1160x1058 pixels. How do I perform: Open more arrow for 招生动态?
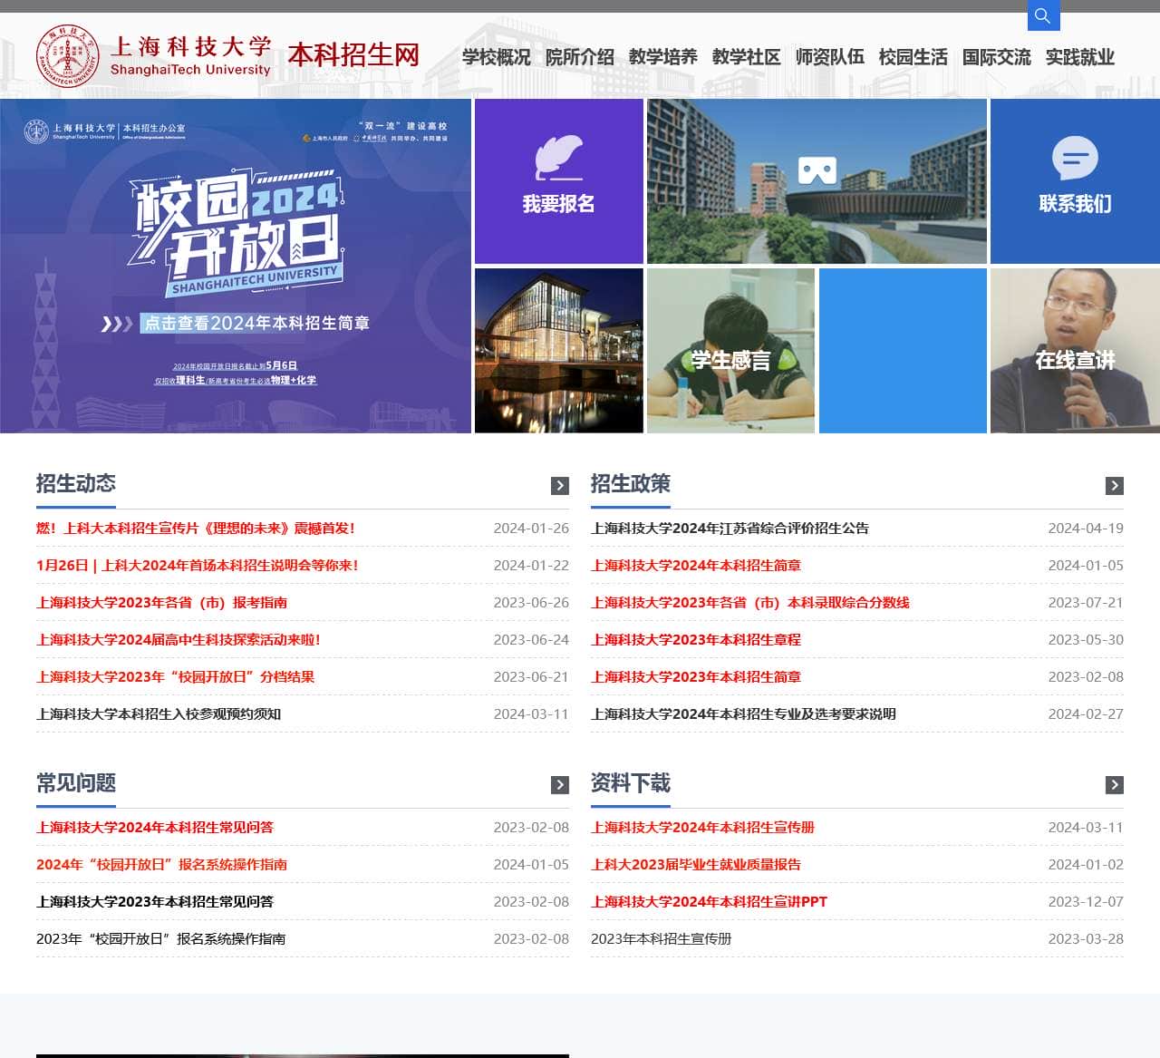click(x=560, y=486)
